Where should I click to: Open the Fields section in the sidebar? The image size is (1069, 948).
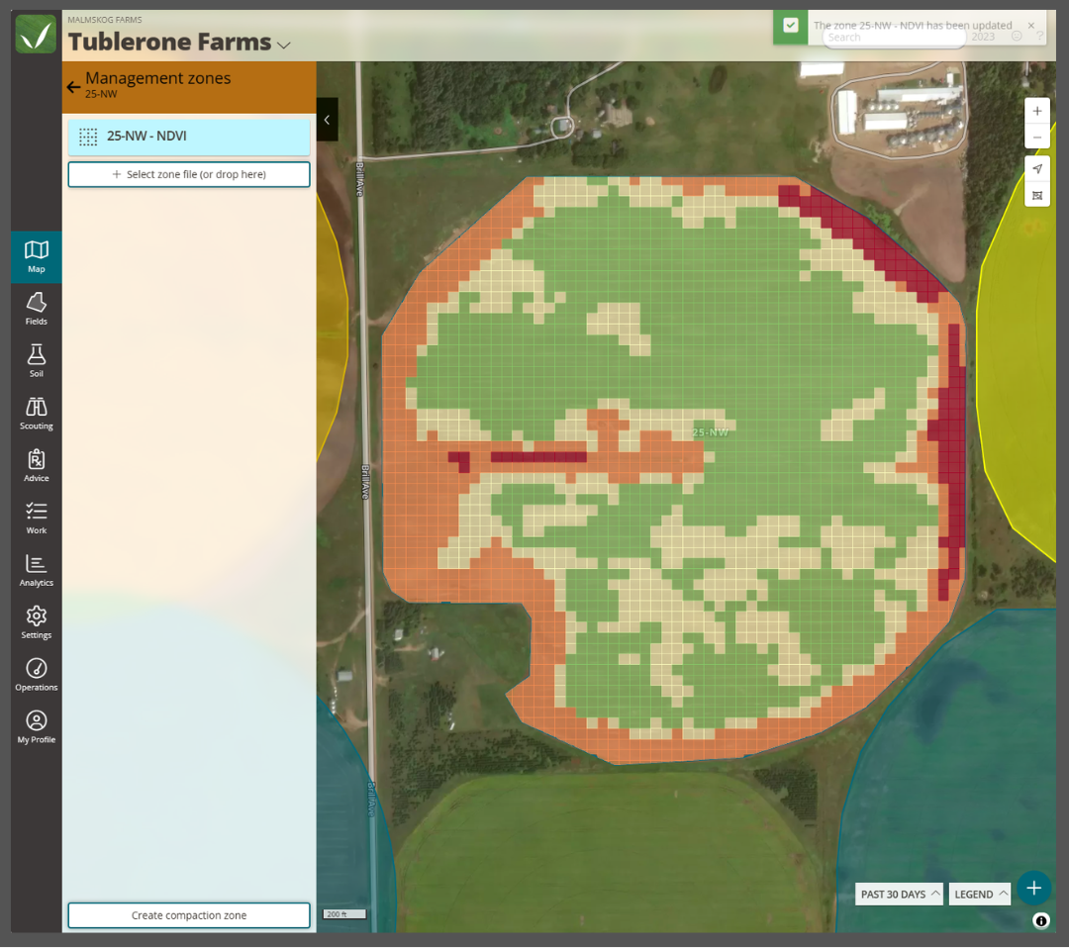pyautogui.click(x=36, y=307)
